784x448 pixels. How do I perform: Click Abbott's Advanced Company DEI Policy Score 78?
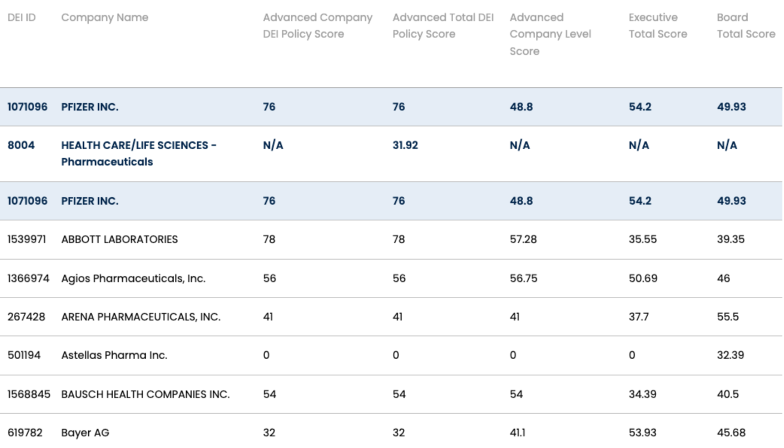tap(269, 239)
